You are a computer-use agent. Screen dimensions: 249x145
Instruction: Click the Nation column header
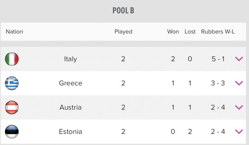15,32
